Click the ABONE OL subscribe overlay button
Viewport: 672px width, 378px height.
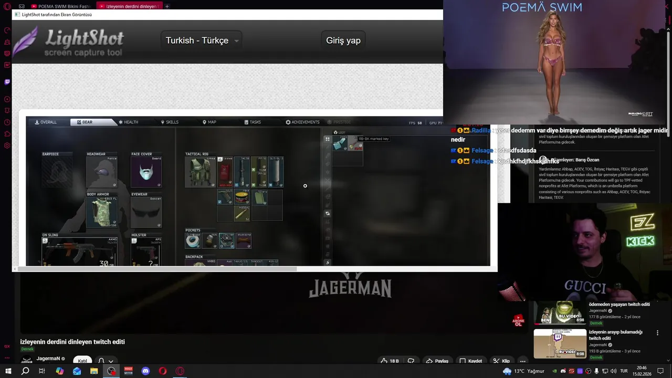[x=518, y=320]
